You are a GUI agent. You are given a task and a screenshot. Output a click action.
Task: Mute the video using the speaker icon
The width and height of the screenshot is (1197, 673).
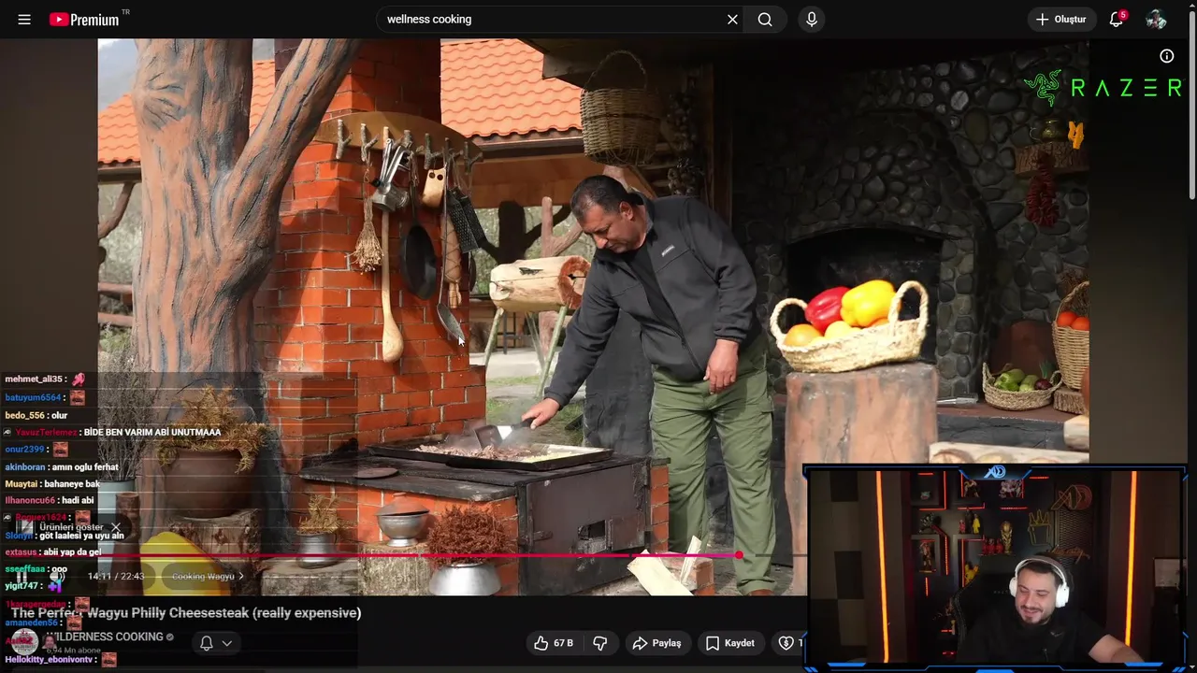(x=56, y=577)
